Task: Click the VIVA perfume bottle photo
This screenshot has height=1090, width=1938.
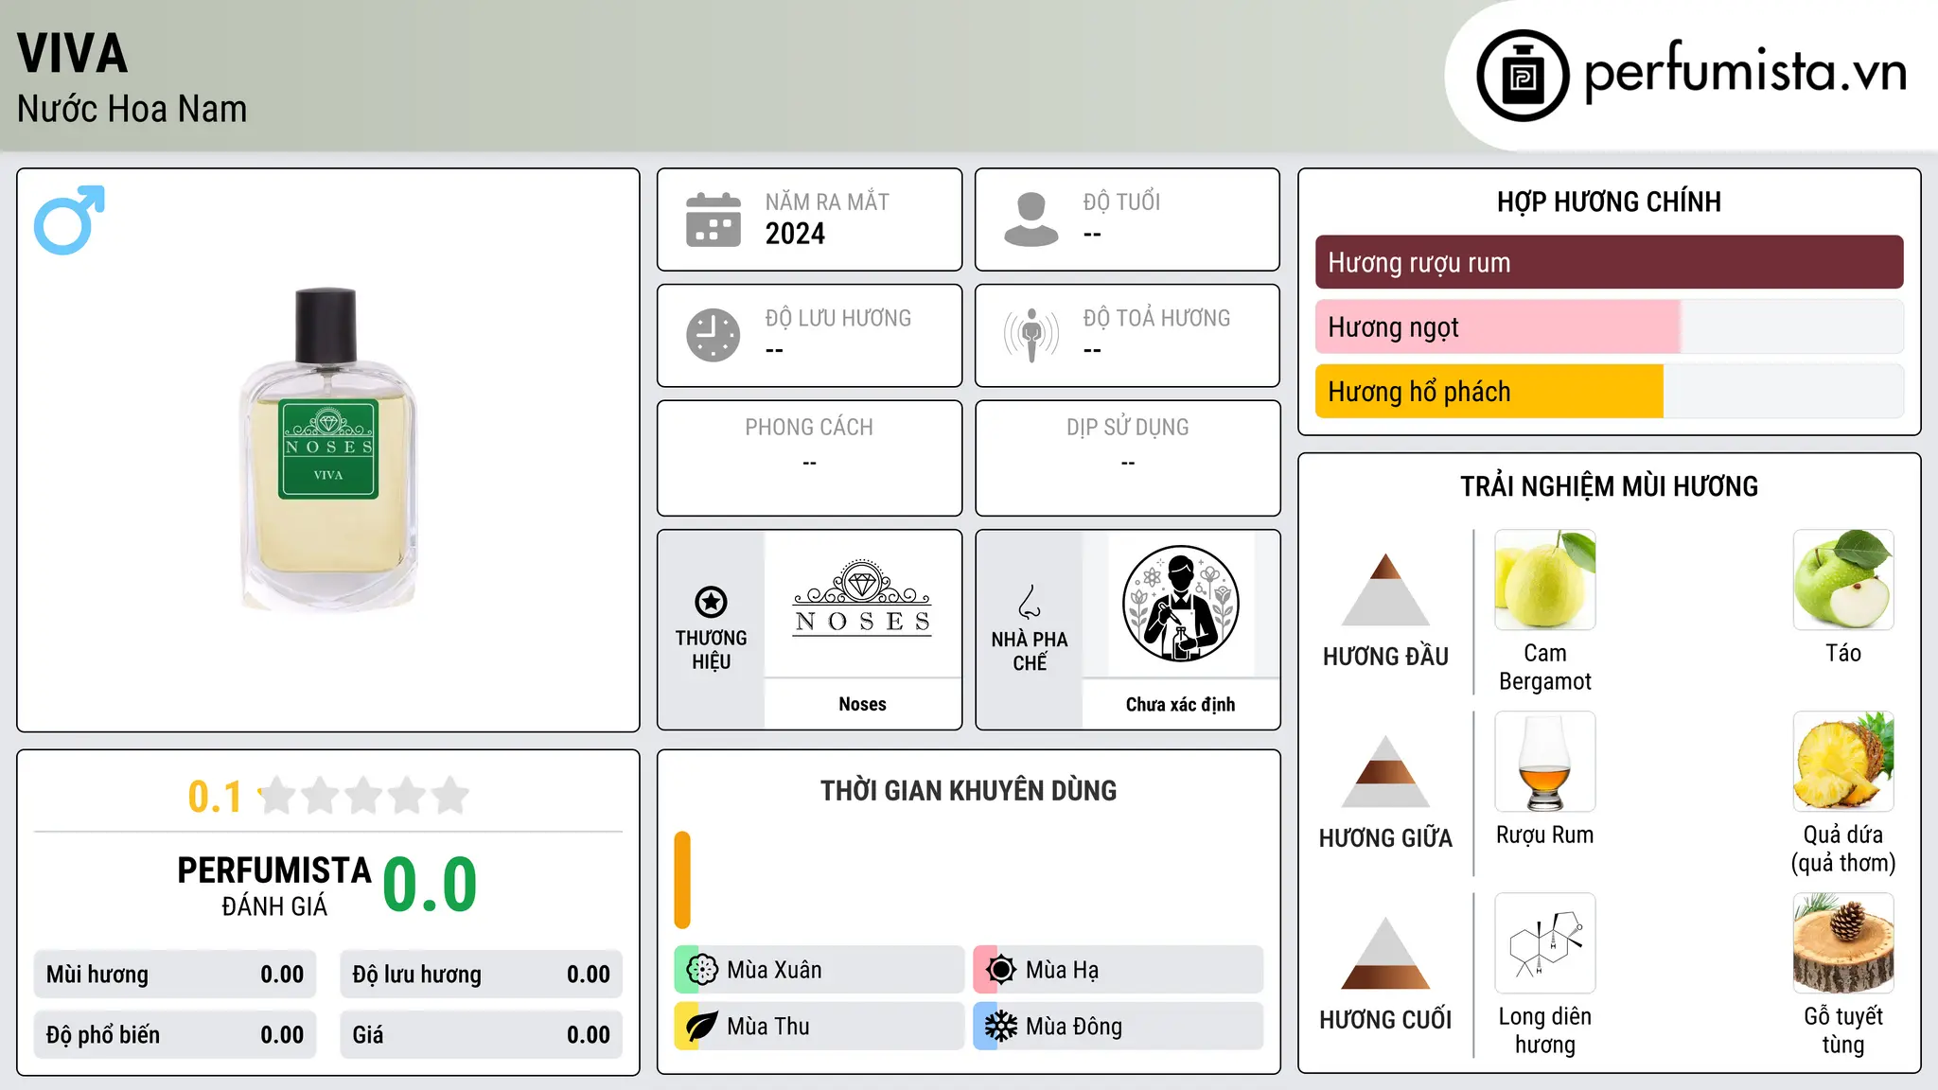Action: tap(328, 449)
